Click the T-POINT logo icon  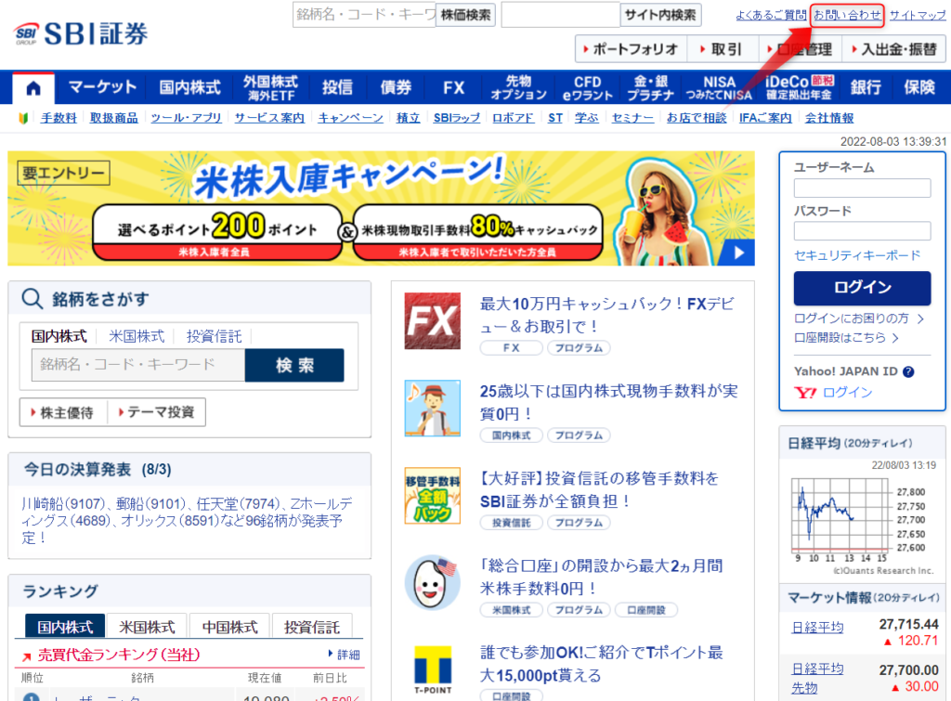point(433,669)
